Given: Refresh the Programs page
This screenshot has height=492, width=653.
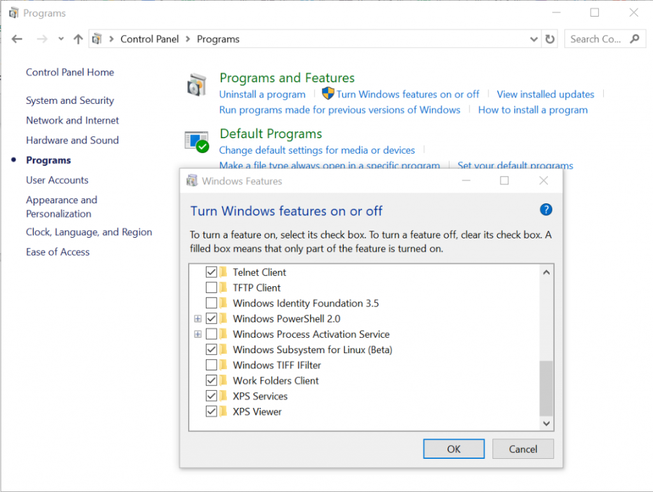Looking at the screenshot, I should click(550, 39).
